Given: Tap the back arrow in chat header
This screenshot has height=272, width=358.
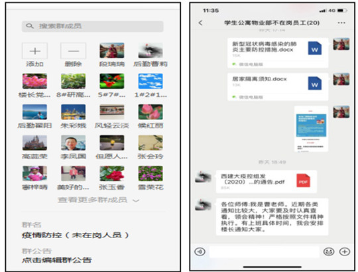Looking at the screenshot, I should coord(200,23).
